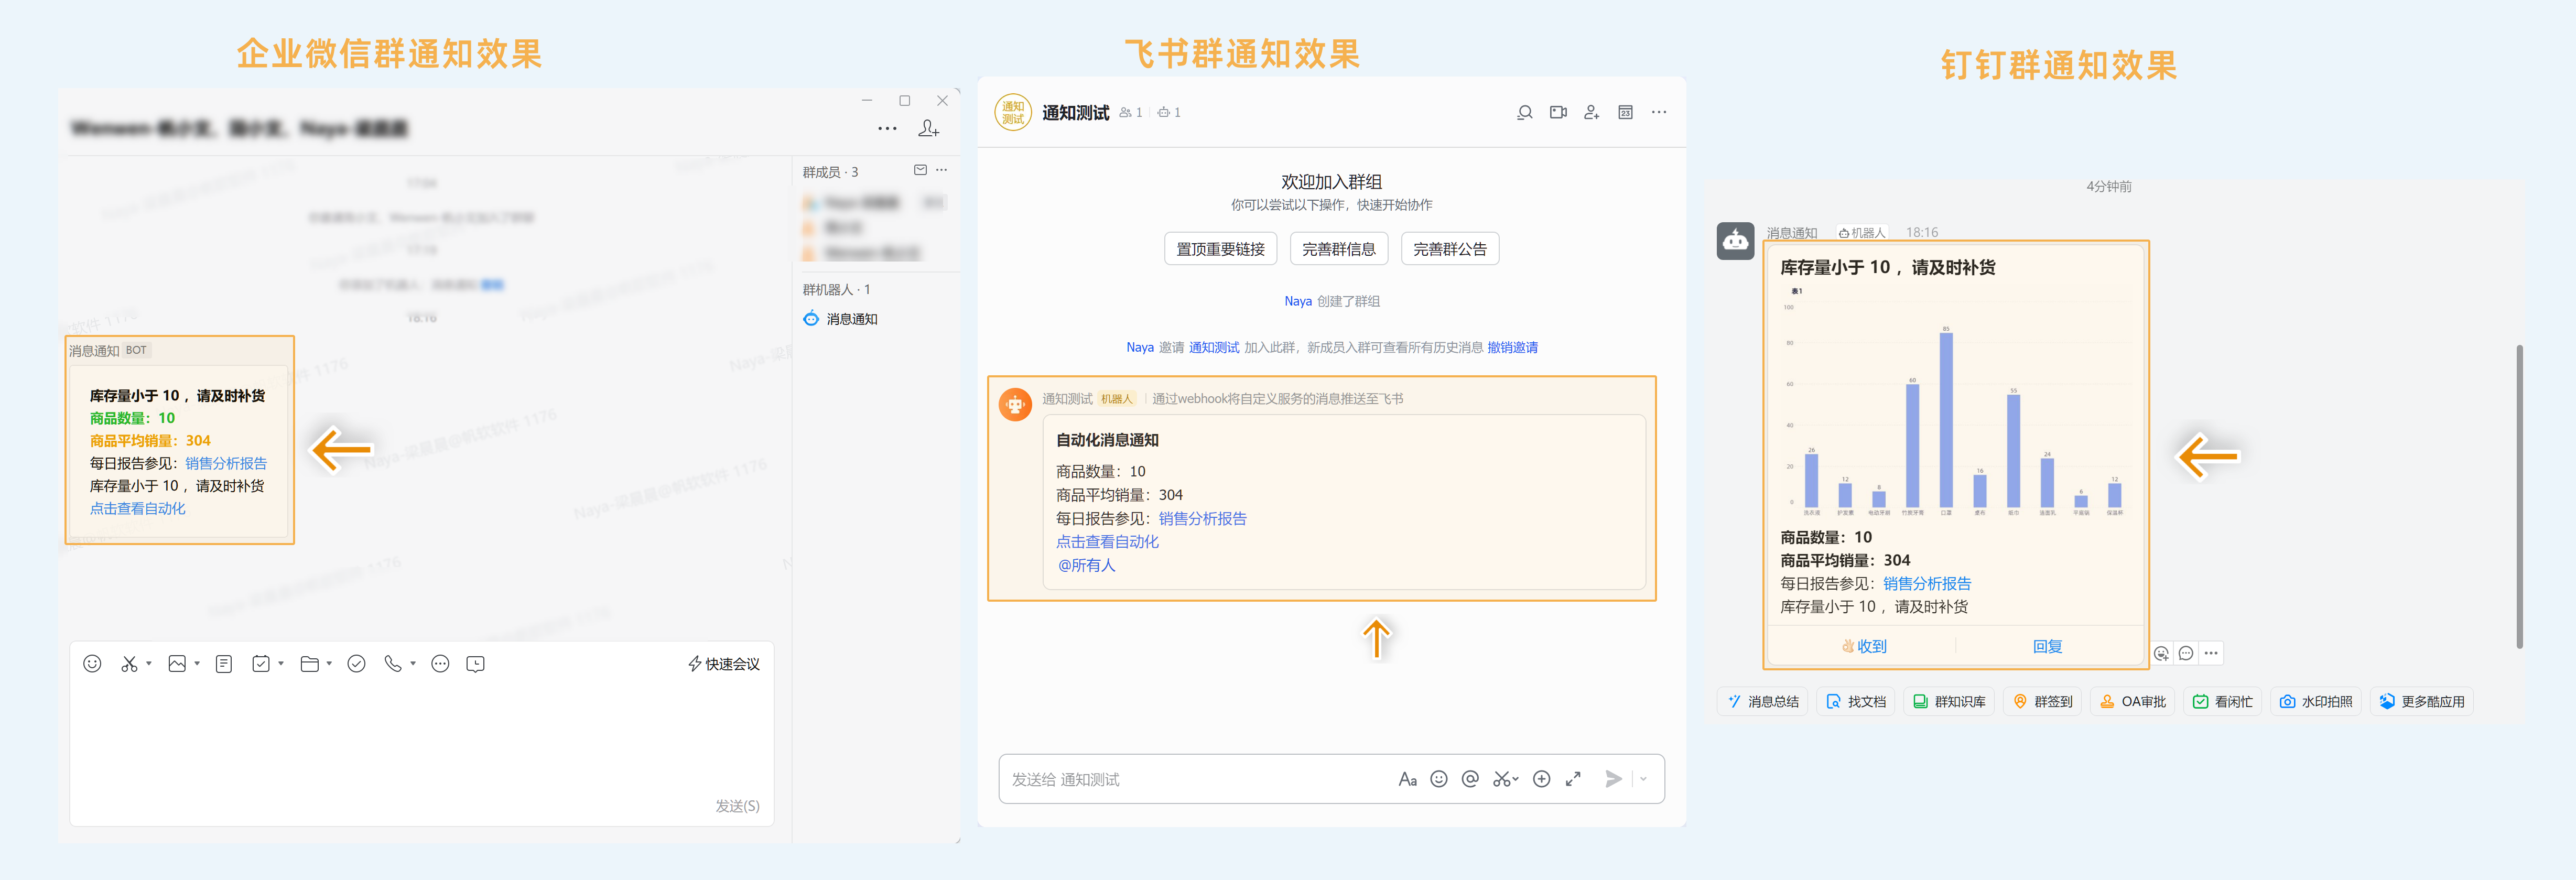This screenshot has width=2576, height=880.
Task: Click the 撤销邀请 link in Feishu
Action: 1512,348
